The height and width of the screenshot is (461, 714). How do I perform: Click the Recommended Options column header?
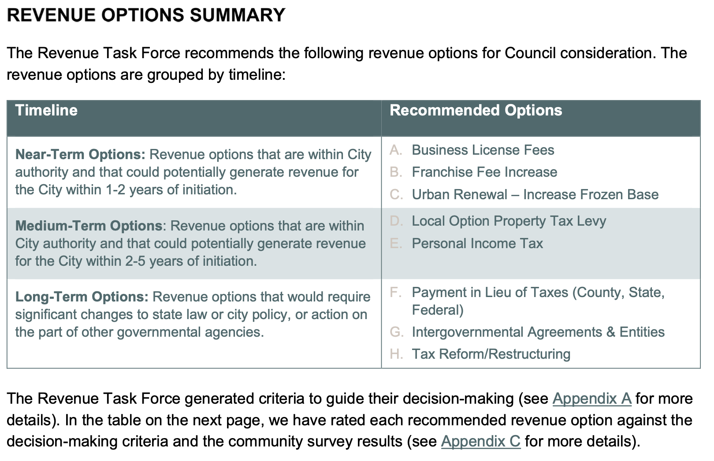pos(476,110)
